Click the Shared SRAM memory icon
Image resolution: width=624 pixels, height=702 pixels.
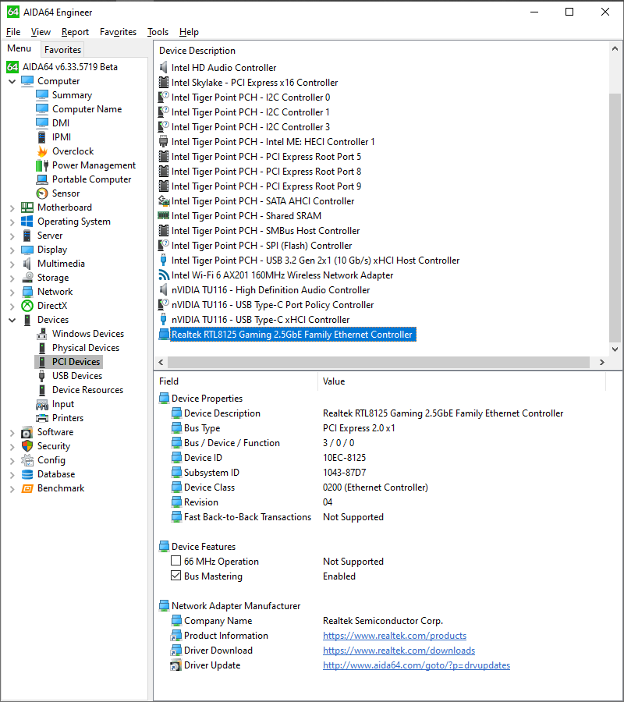(164, 216)
